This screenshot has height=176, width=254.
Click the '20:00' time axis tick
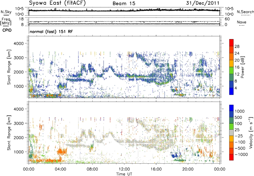click(x=188, y=169)
